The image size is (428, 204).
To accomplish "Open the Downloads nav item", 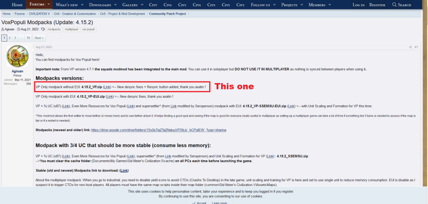I will tap(100, 5).
